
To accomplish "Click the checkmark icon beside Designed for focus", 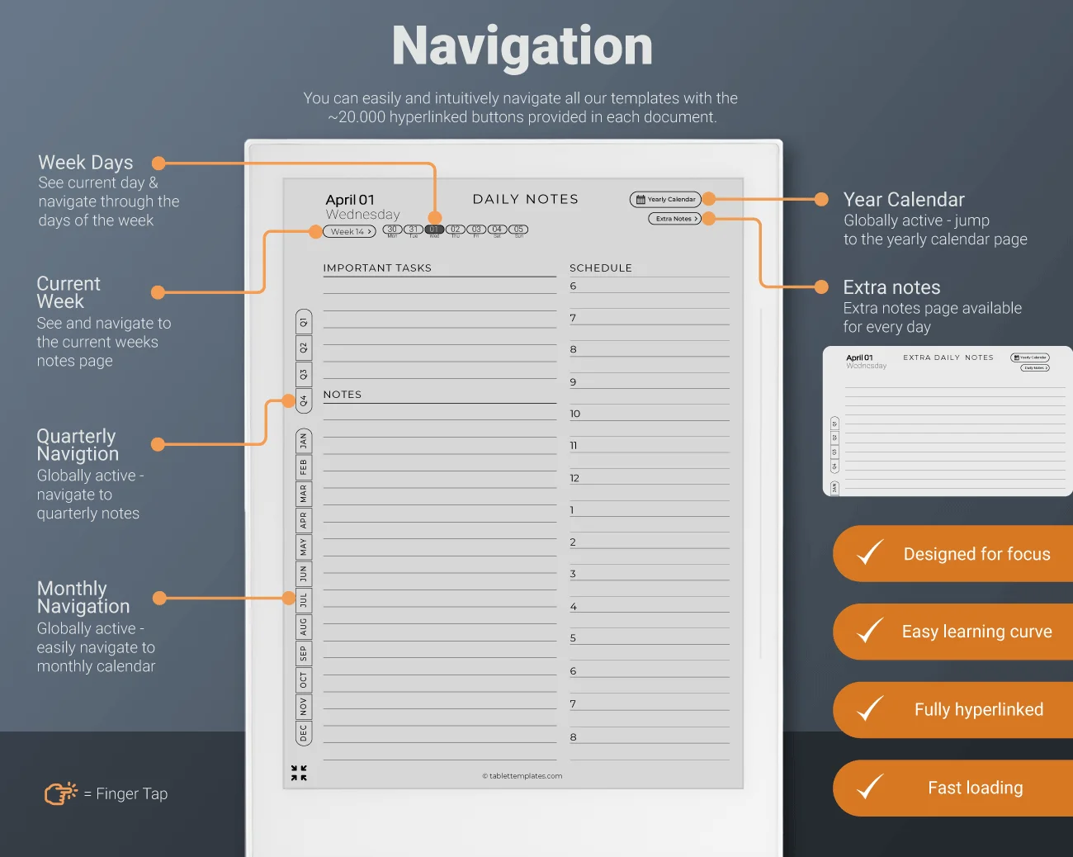I will pos(869,553).
